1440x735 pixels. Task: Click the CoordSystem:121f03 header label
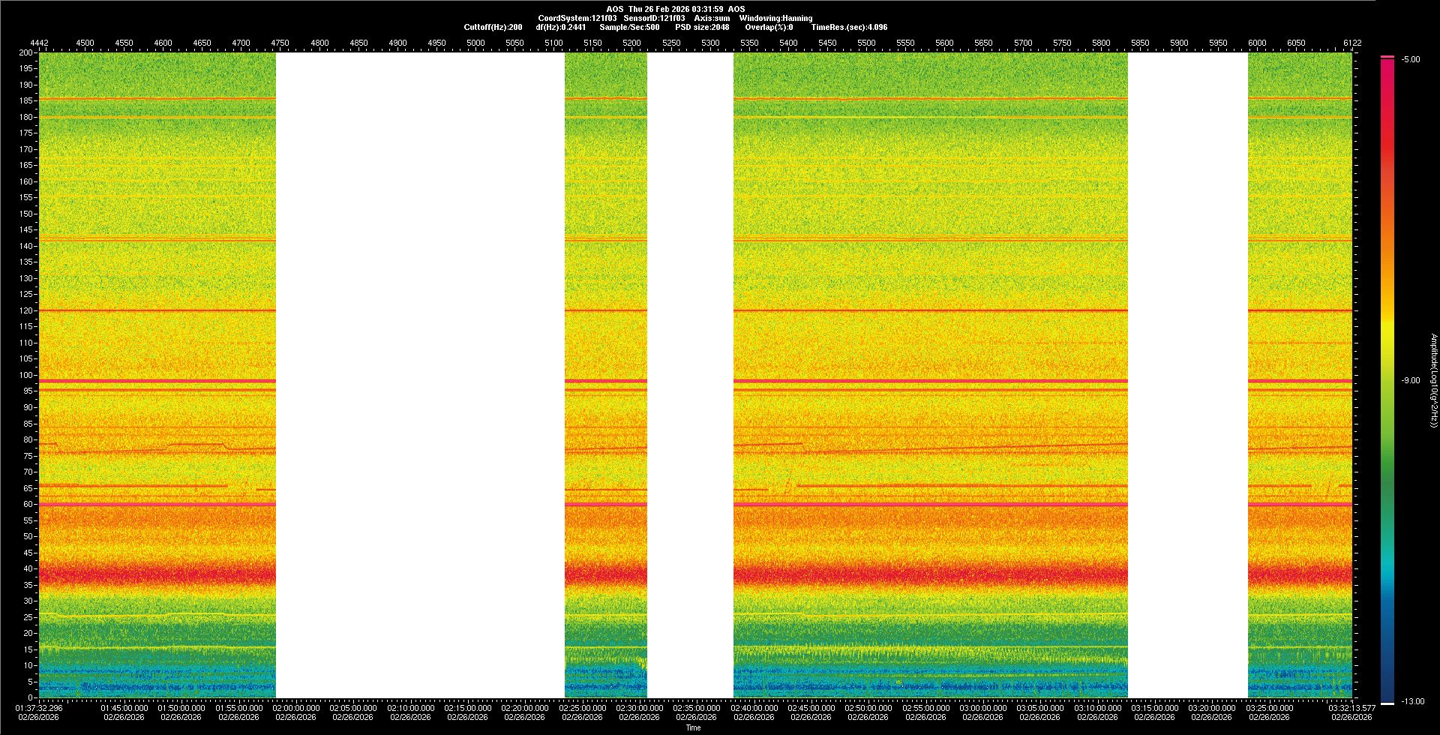[577, 18]
